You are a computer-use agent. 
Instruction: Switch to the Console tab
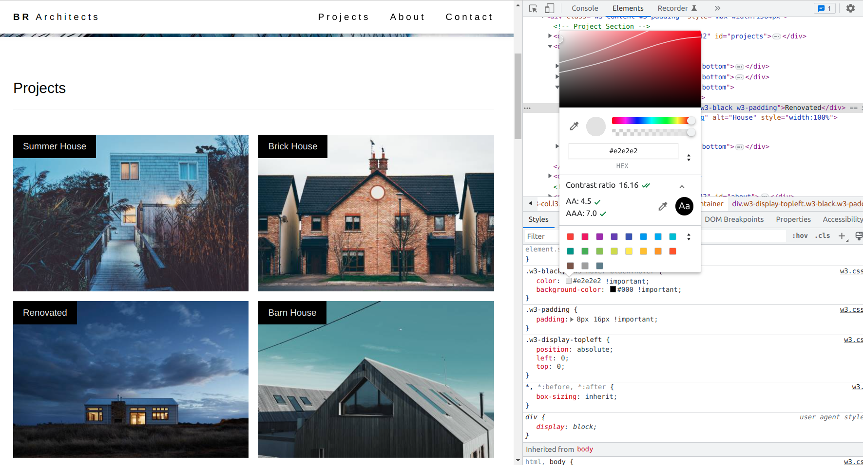(584, 8)
